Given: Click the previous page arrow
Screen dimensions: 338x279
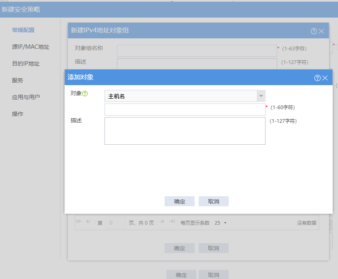Looking at the screenshot, I should [89, 222].
